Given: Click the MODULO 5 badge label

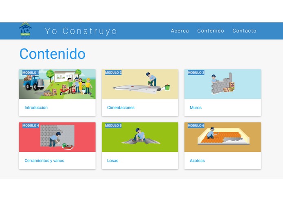Looking at the screenshot, I should point(113,125).
